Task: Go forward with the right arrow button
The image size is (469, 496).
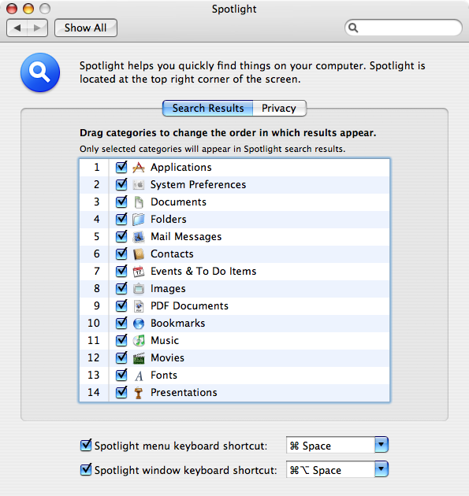Action: tap(37, 28)
